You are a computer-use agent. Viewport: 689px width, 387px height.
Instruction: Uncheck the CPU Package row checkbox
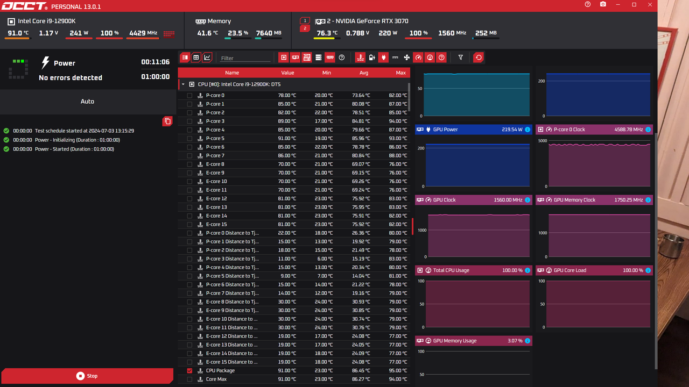189,371
